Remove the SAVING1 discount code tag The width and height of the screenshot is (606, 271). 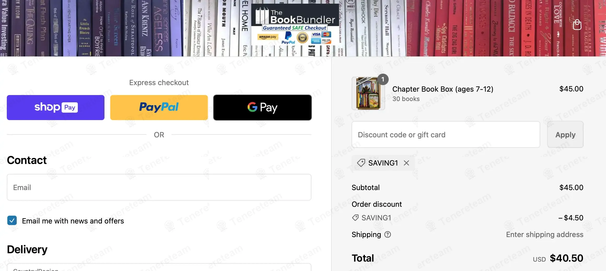click(406, 163)
